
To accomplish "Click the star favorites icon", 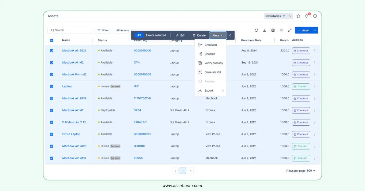I will coord(298,16).
